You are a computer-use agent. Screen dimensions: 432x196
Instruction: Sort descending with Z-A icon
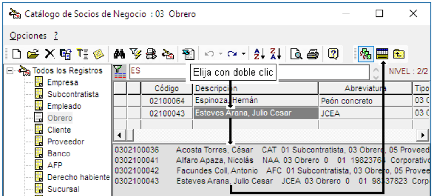coord(275,54)
